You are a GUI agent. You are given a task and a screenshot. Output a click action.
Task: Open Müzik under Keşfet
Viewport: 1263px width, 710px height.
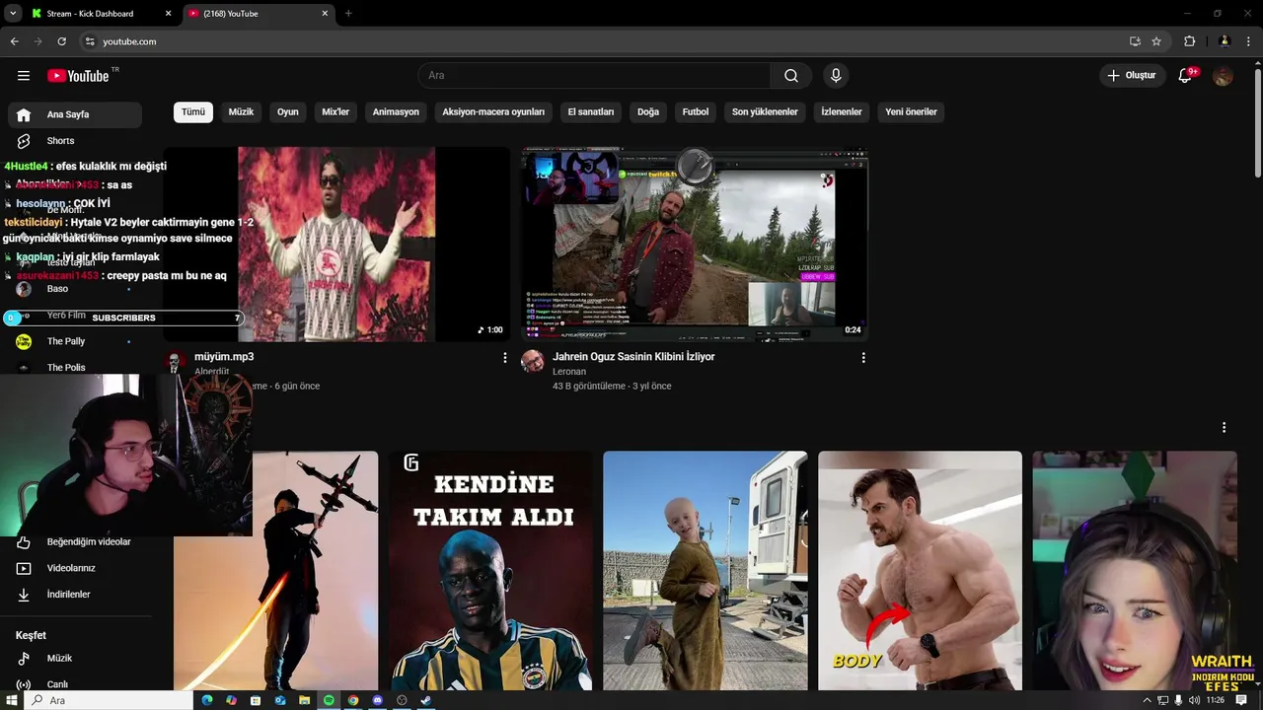tap(75, 658)
